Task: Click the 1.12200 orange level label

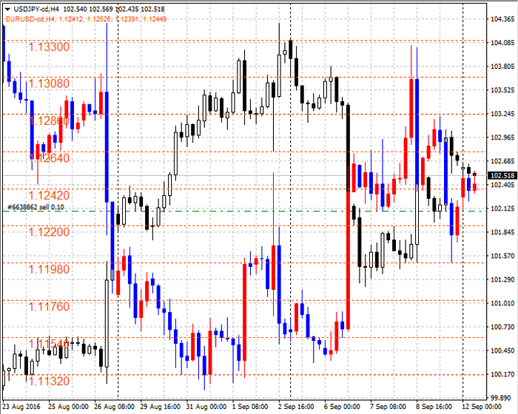Action: click(x=49, y=232)
